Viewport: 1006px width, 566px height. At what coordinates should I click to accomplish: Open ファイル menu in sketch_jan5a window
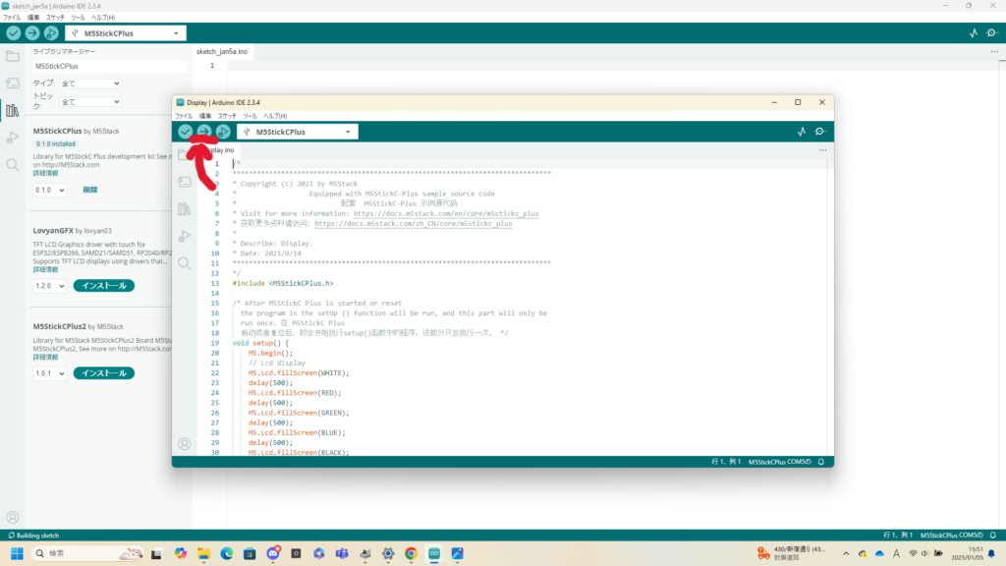point(12,18)
